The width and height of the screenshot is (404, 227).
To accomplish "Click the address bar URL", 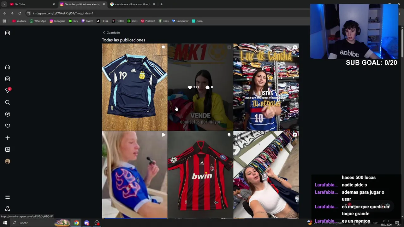I will click(x=63, y=13).
